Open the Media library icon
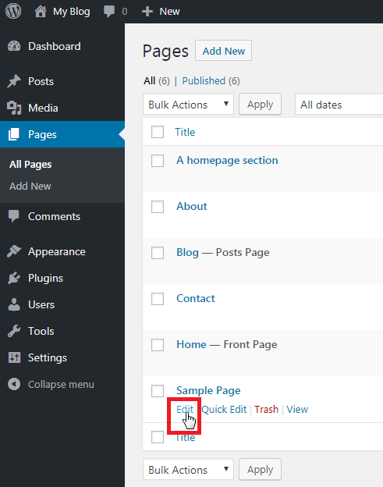This screenshot has height=487, width=383. pos(14,108)
